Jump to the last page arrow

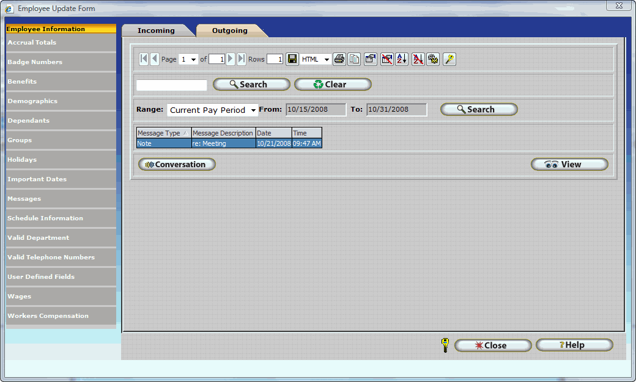point(242,59)
